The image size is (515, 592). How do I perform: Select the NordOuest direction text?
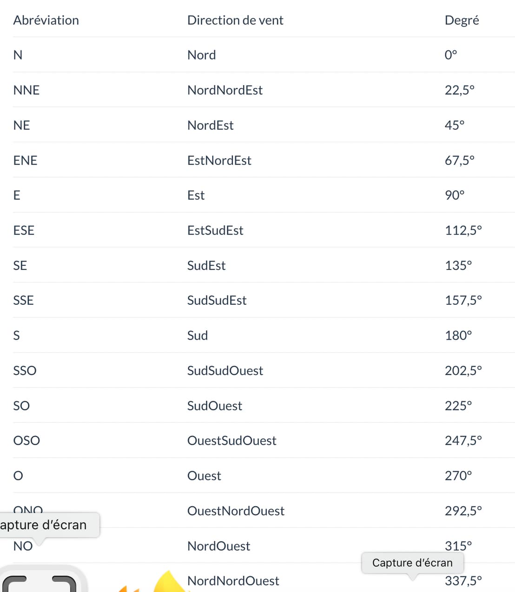(218, 546)
